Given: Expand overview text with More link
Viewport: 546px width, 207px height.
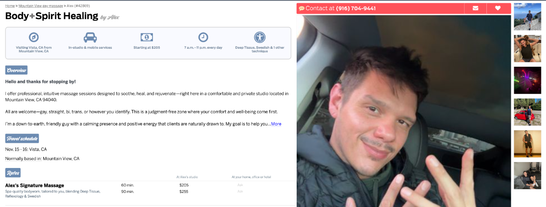Looking at the screenshot, I should (x=276, y=124).
